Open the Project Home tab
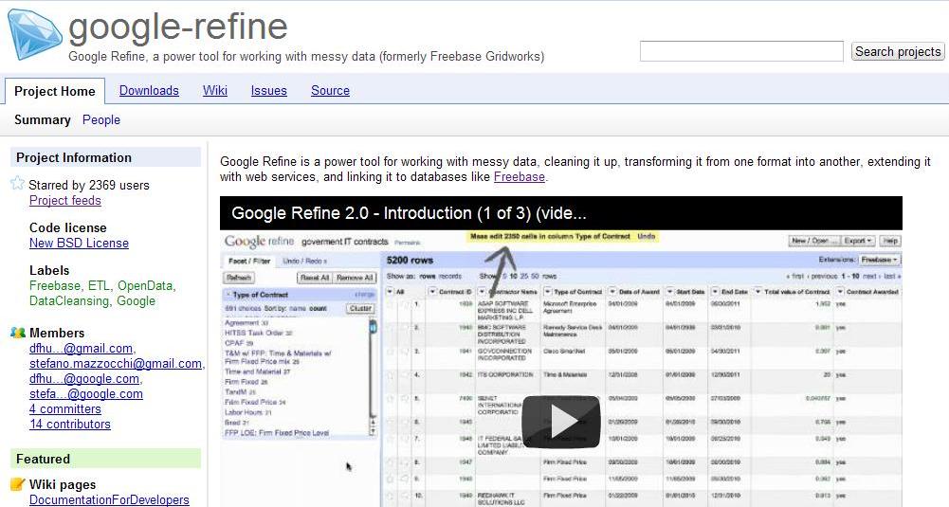 coord(54,91)
